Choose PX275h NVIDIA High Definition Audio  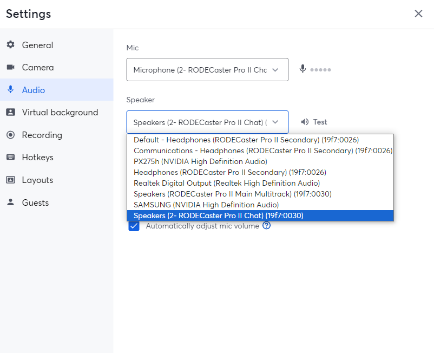click(260, 161)
